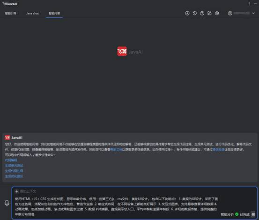Viewport: 259px width, 220px height.
Task: Click the small JavaAI message avatar icon
Action: (x=7, y=137)
